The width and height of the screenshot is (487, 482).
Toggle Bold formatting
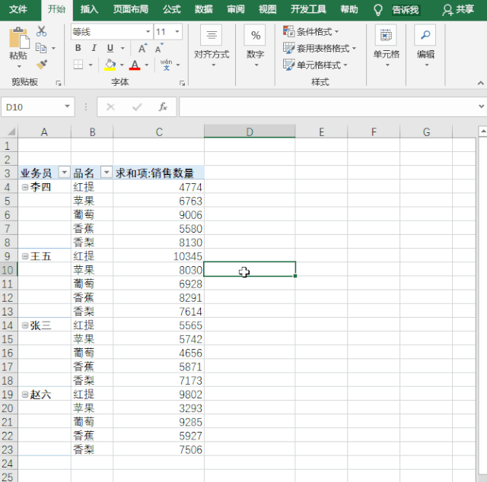pos(78,48)
